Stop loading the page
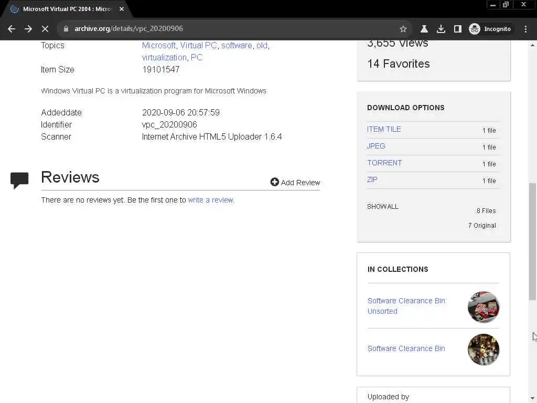This screenshot has width=537, height=403. pos(45,29)
